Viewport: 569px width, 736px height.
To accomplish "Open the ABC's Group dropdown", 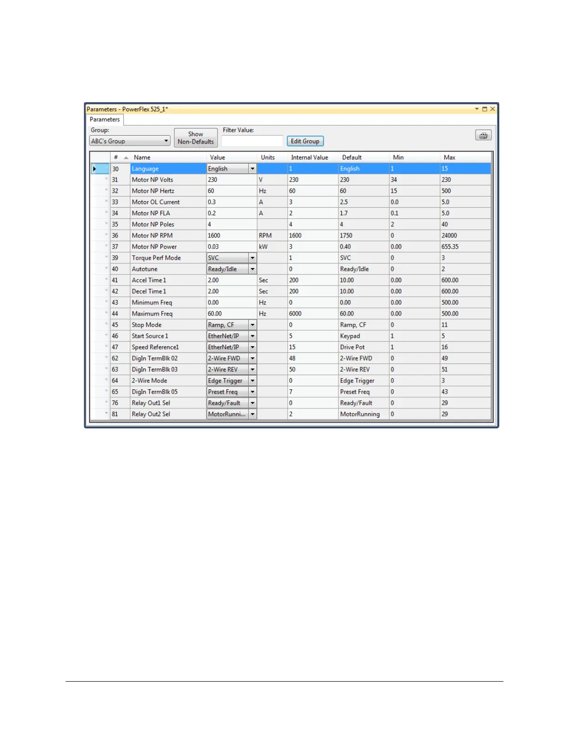I will click(x=130, y=141).
